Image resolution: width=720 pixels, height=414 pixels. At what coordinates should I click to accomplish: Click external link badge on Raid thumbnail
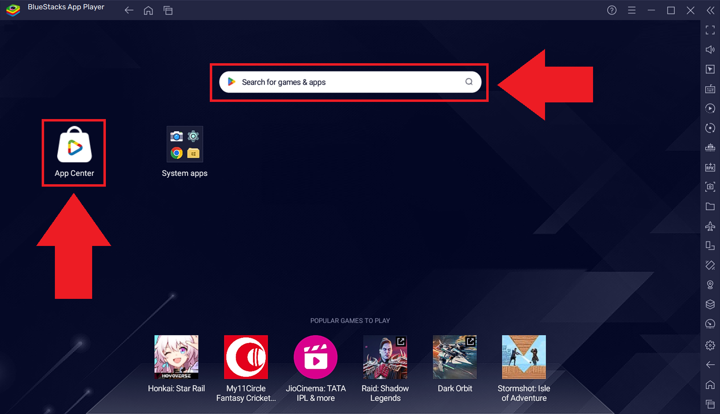pos(401,341)
